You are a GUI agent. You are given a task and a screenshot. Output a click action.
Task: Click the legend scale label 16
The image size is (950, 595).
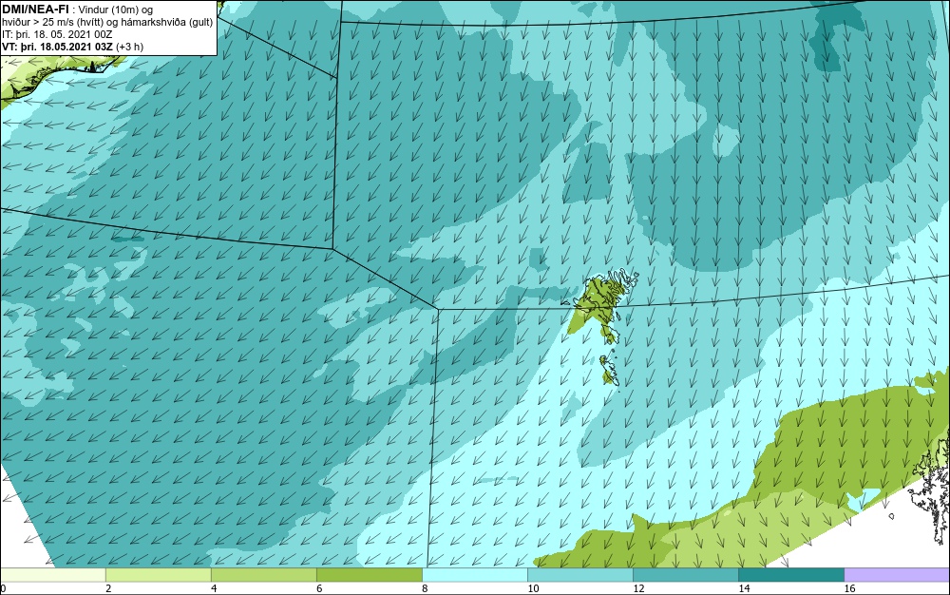tap(850, 588)
